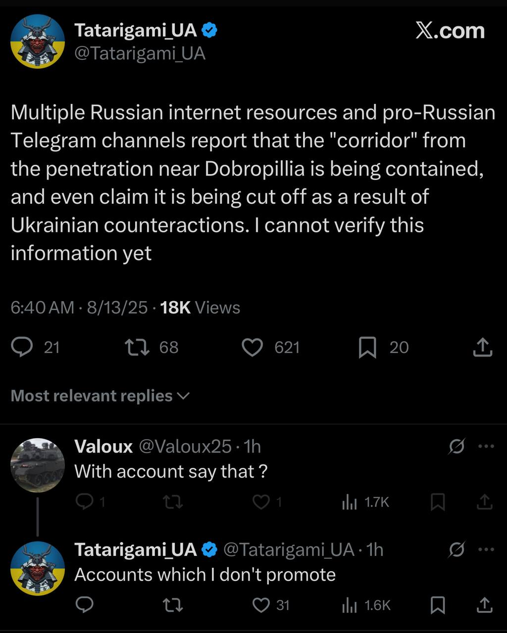Open Tatarigami_UA's name in the post header
The height and width of the screenshot is (633, 507).
pos(136,31)
